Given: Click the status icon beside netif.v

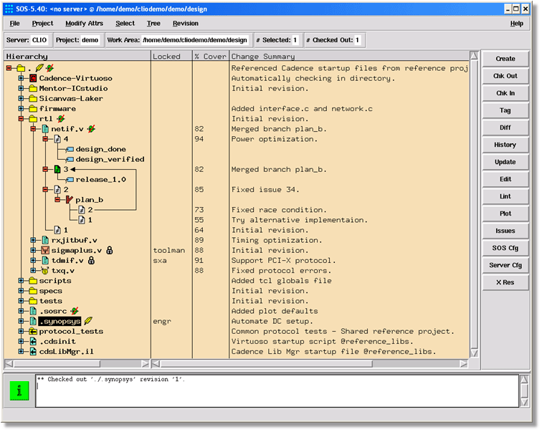Looking at the screenshot, I should pos(91,129).
